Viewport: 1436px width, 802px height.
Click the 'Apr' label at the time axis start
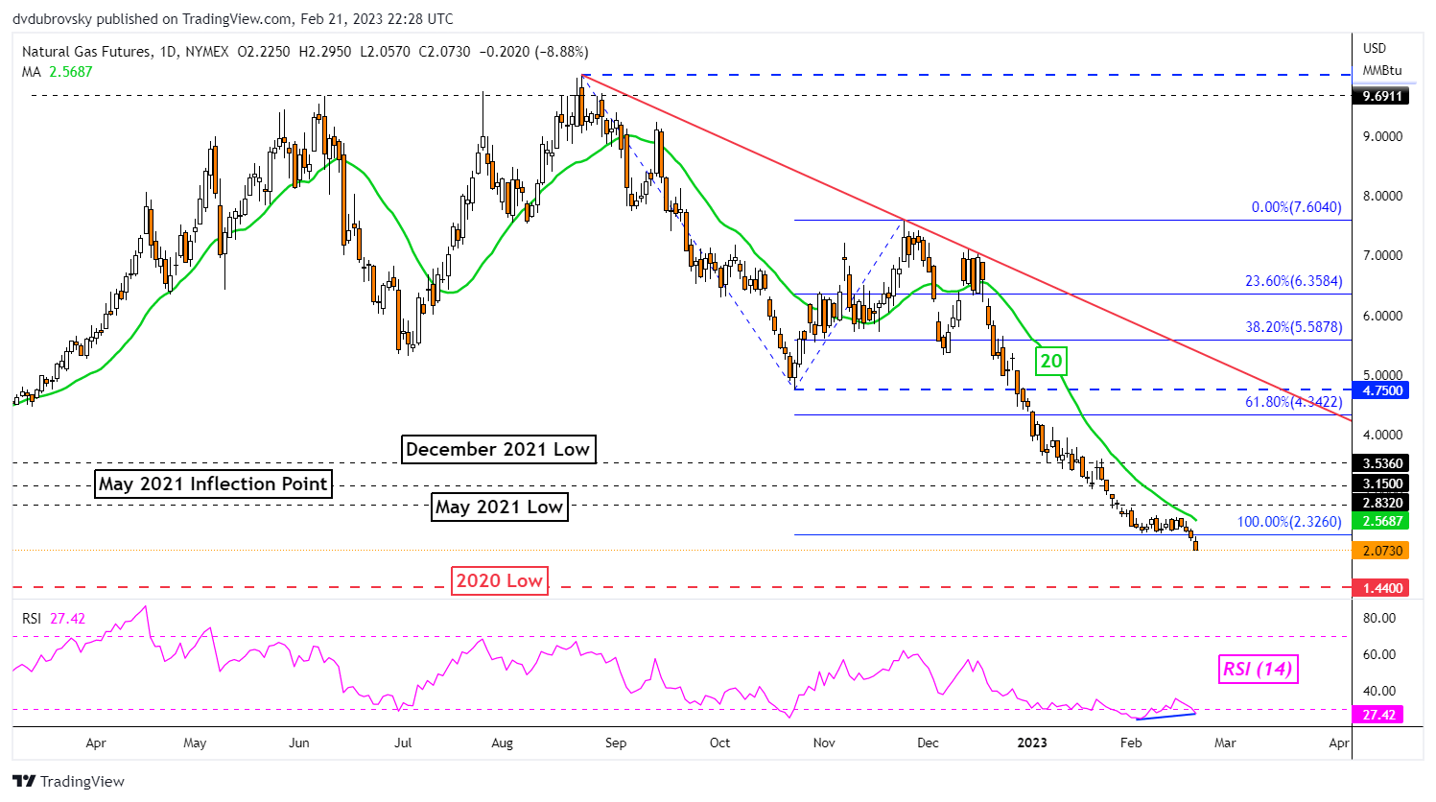click(96, 743)
